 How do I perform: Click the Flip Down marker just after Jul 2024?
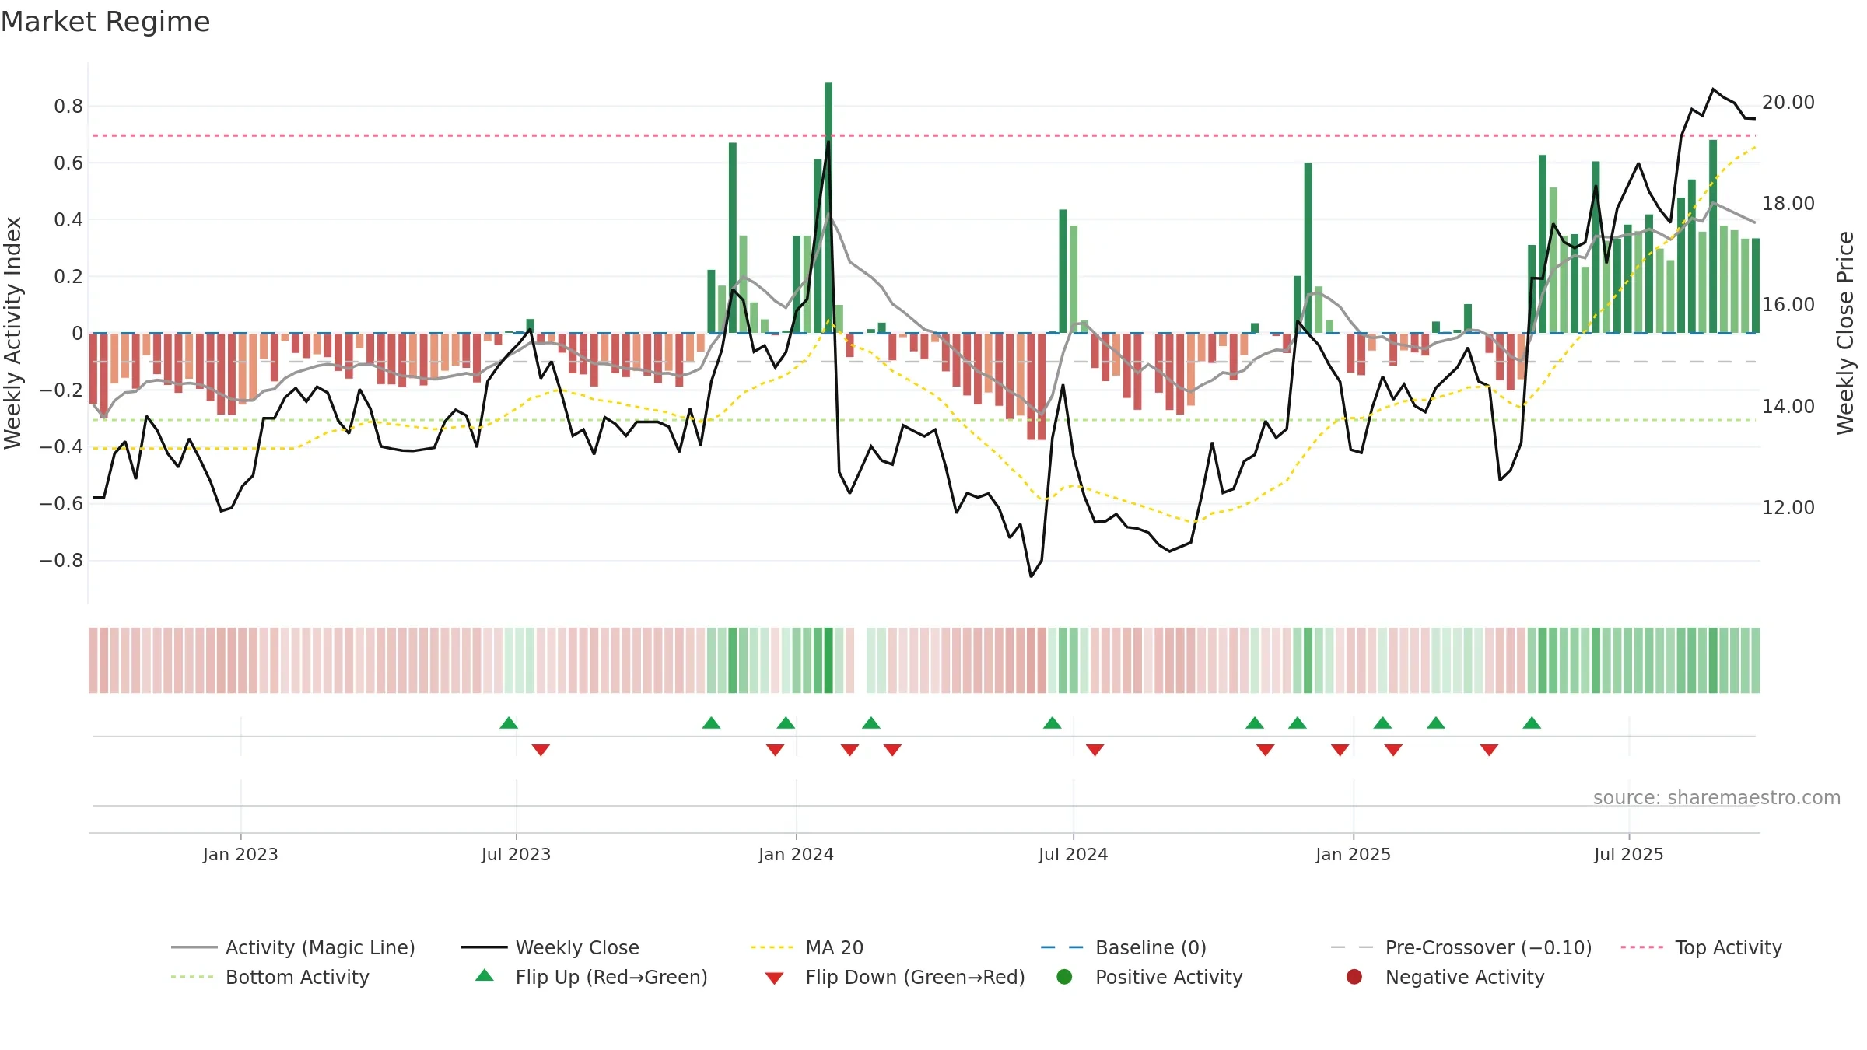(x=1095, y=750)
